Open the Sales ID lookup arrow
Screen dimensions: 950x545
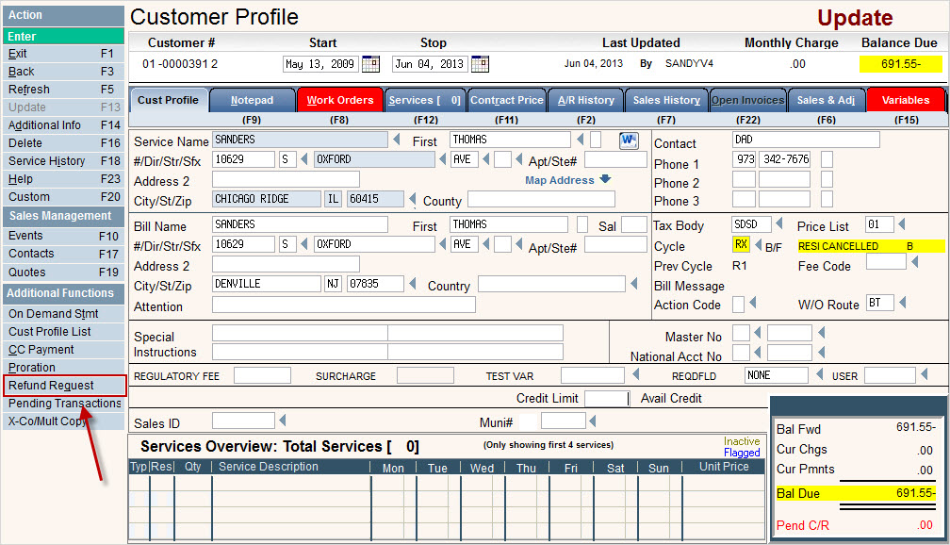pyautogui.click(x=283, y=420)
